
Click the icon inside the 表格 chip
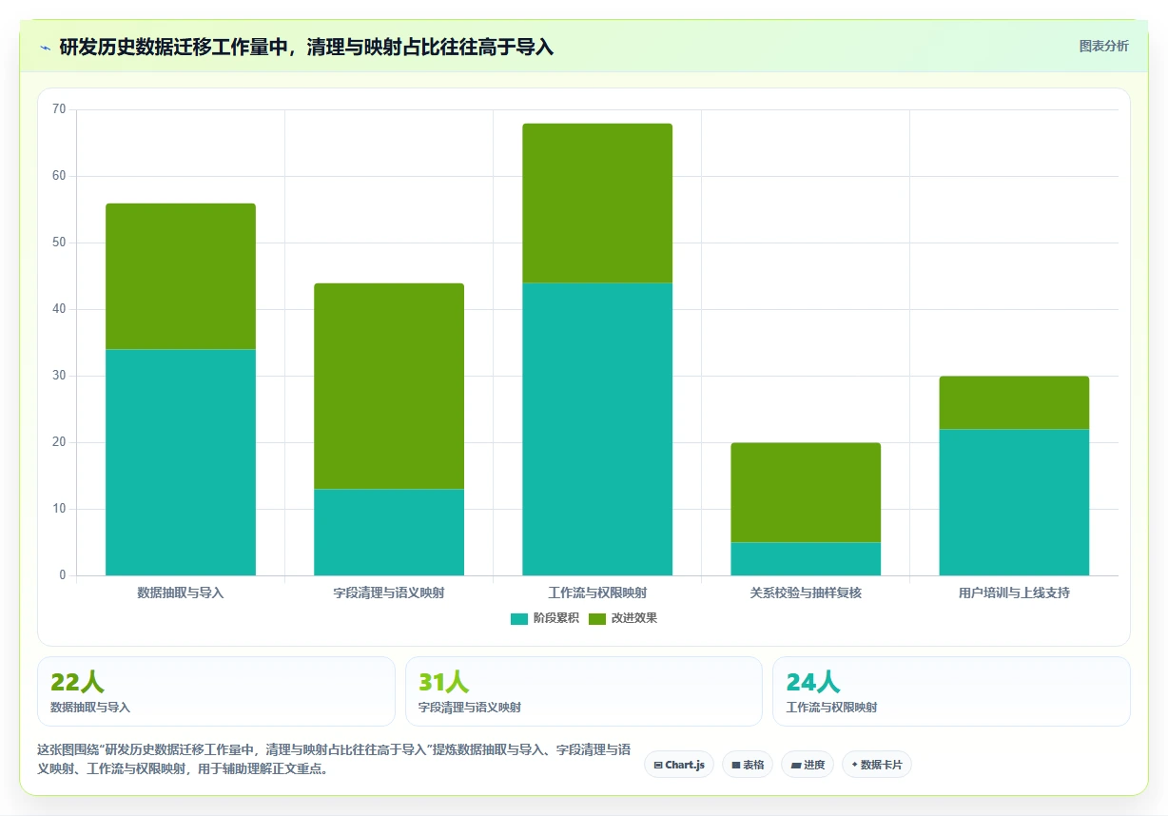[x=736, y=765]
